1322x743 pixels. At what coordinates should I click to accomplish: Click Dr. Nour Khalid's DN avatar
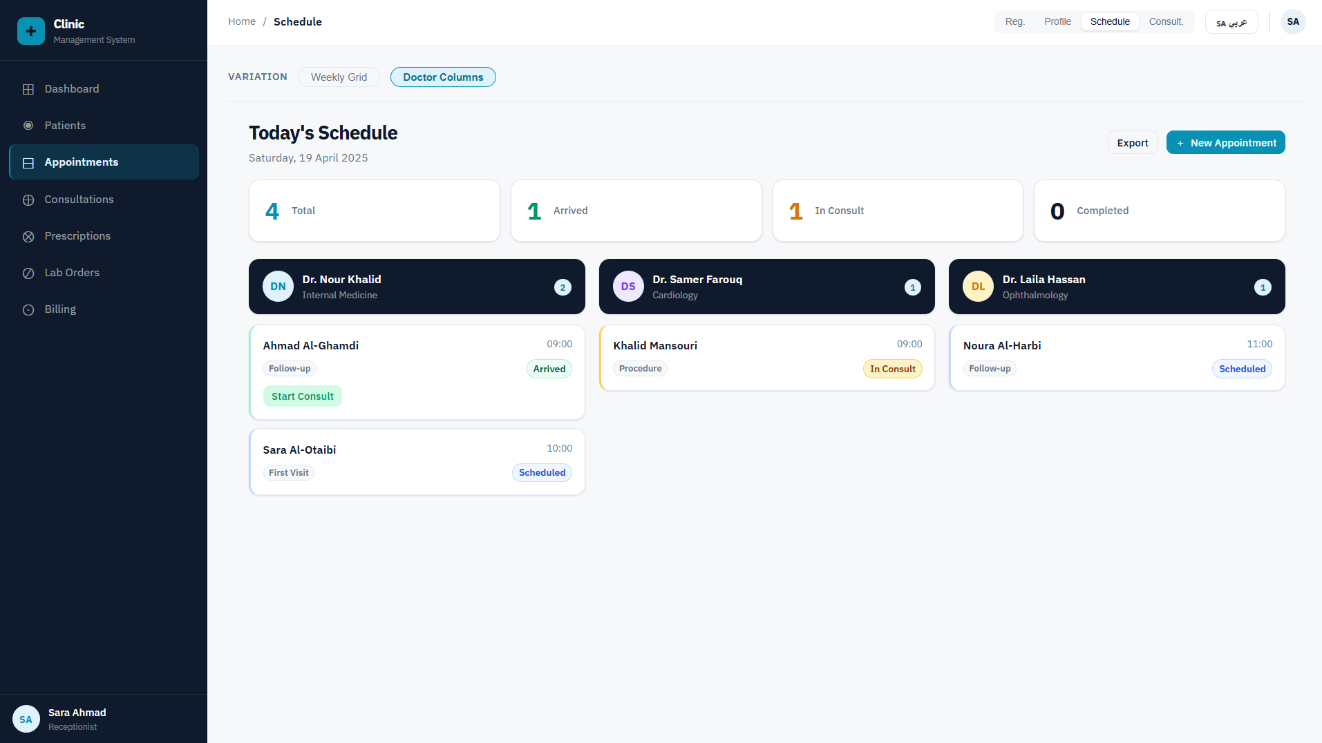click(x=278, y=287)
